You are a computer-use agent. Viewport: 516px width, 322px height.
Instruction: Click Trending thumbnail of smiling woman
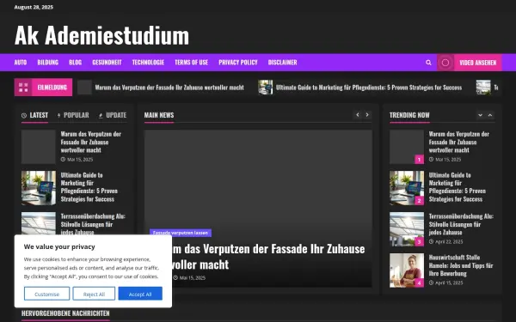(x=407, y=270)
